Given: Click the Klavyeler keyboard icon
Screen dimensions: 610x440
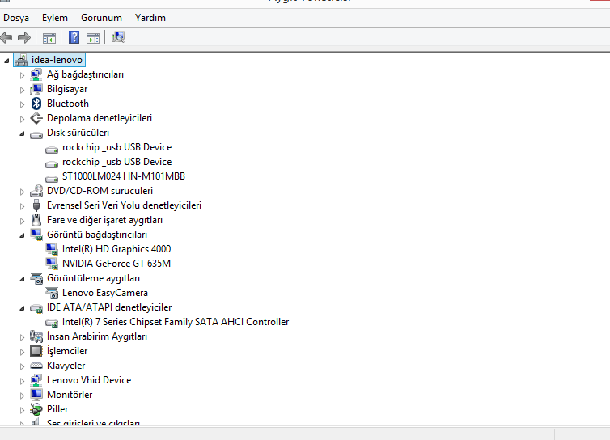Looking at the screenshot, I should point(36,366).
